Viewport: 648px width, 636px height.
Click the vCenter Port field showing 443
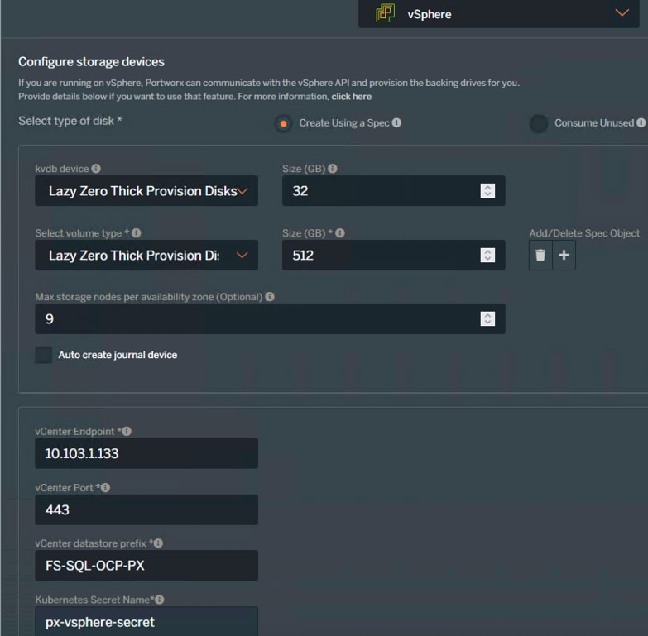pos(146,509)
